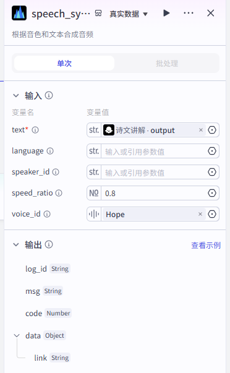The width and height of the screenshot is (230, 373).
Task: Click the info icon next to text variable
Action: [x=35, y=130]
